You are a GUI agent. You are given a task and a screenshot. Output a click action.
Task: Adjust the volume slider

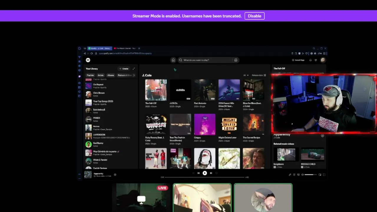[310, 175]
